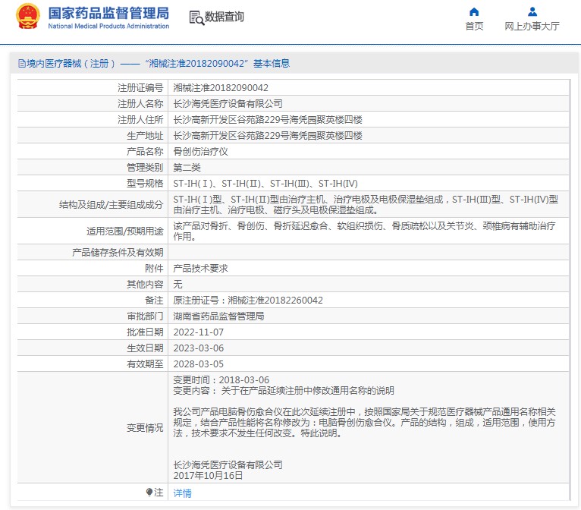
Task: Open the 首页 link
Action: pos(474,27)
